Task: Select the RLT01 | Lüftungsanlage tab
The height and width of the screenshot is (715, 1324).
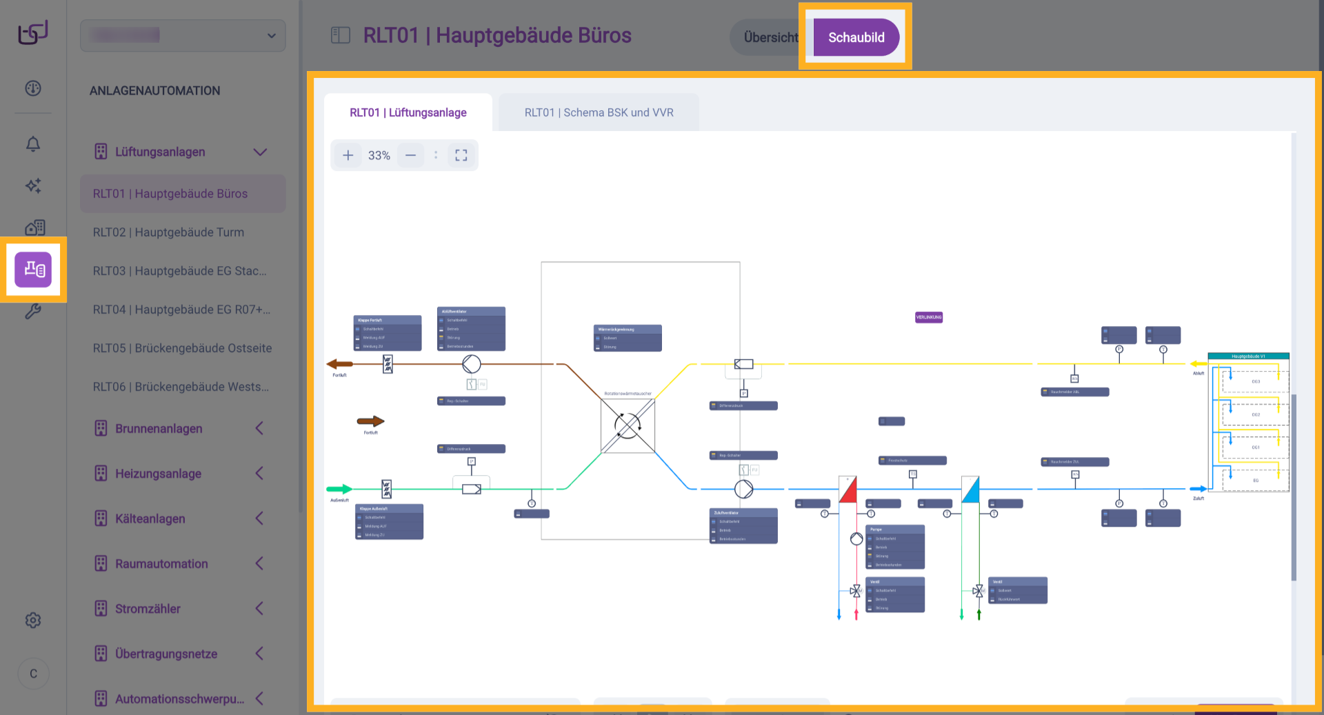Action: coord(408,112)
